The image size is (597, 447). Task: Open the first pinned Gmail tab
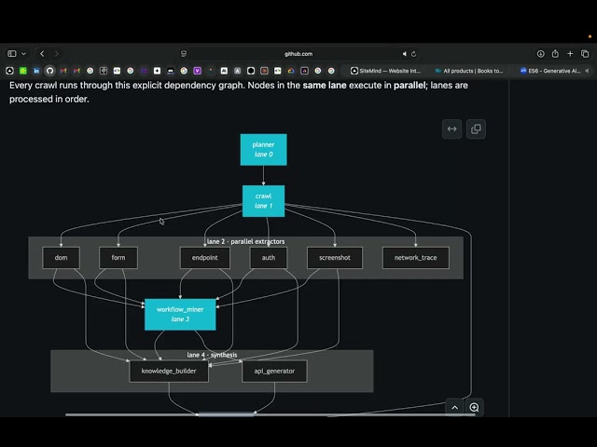(63, 71)
